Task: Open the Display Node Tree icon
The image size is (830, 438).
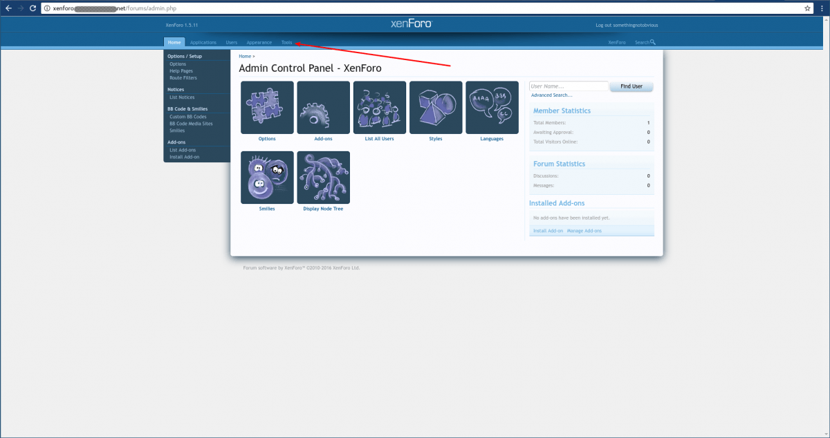Action: pyautogui.click(x=323, y=177)
